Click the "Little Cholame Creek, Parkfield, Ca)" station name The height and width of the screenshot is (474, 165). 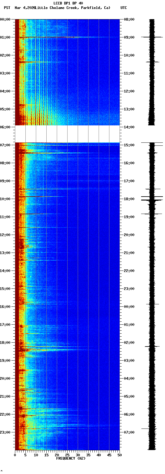pos(73,7)
